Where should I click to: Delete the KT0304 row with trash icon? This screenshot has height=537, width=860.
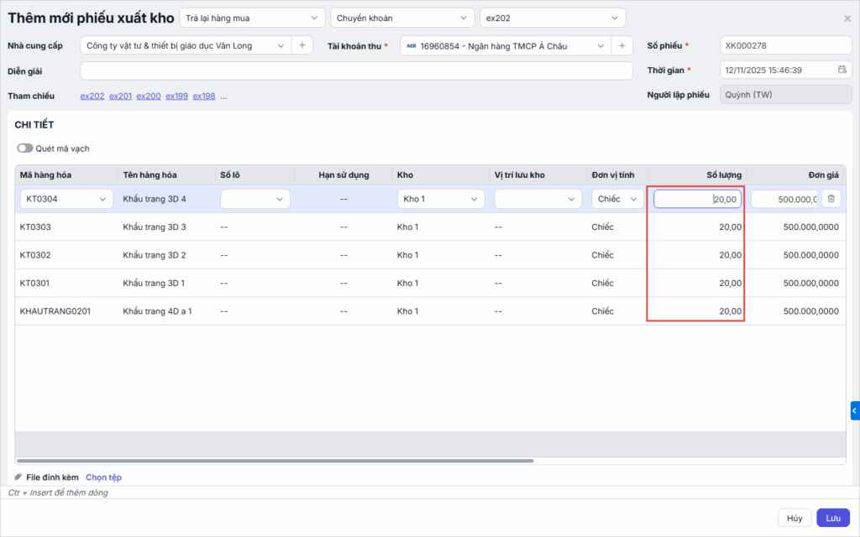pos(831,199)
